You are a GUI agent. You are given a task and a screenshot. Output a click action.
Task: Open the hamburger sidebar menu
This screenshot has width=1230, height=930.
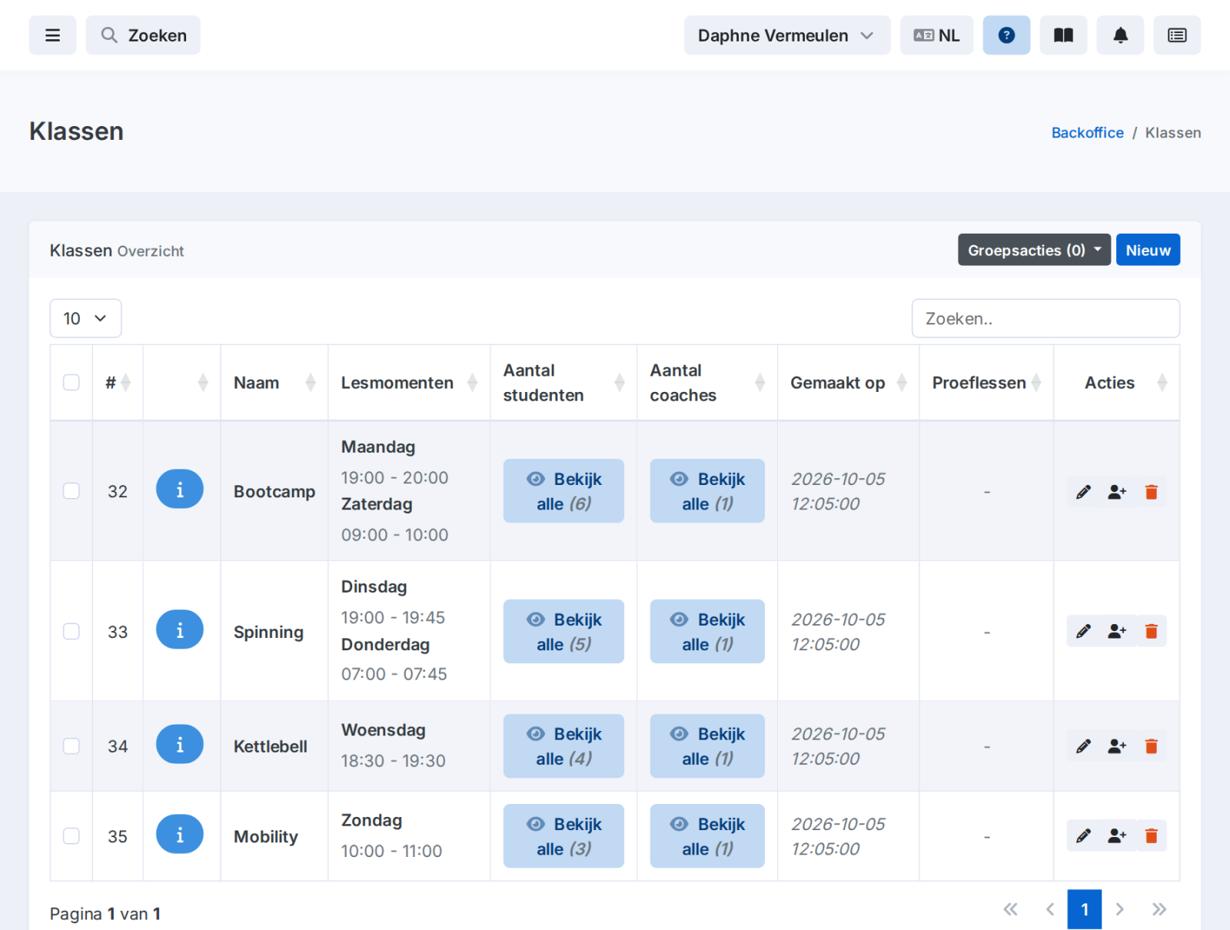click(x=52, y=35)
